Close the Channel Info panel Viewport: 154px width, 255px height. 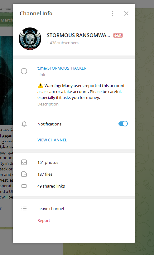pos(126,13)
